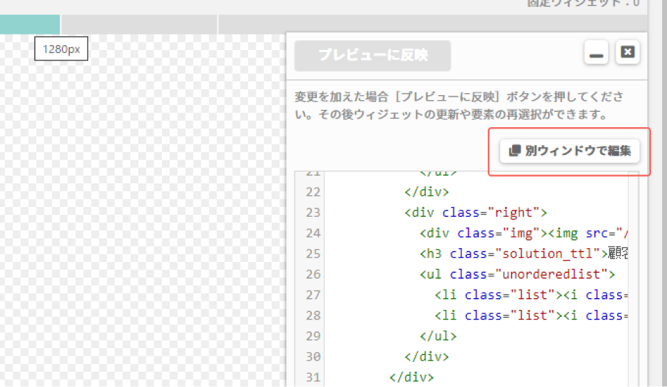Click line number 26 in gutter
This screenshot has height=387, width=667.
[313, 274]
